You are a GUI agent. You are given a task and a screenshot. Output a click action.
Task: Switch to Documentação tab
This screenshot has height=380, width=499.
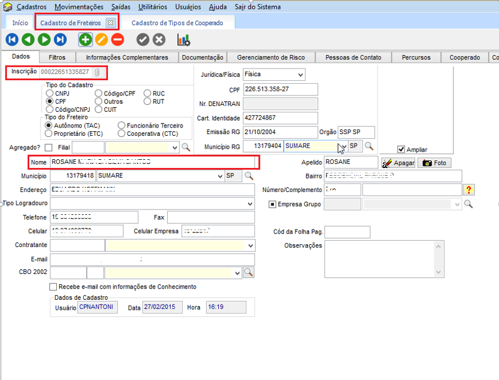coord(202,57)
